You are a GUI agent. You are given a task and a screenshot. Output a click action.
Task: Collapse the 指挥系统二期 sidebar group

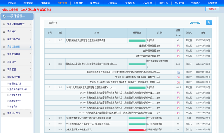(31, 77)
